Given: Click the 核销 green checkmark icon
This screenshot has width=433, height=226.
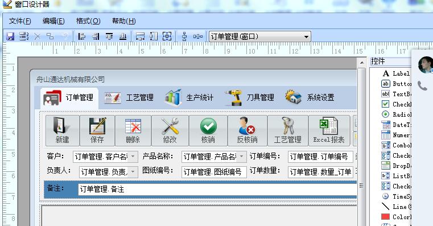Looking at the screenshot, I should point(208,130).
